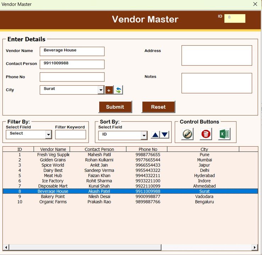Click the Phone No column header
Screen dimensions: 262x255
click(x=147, y=149)
